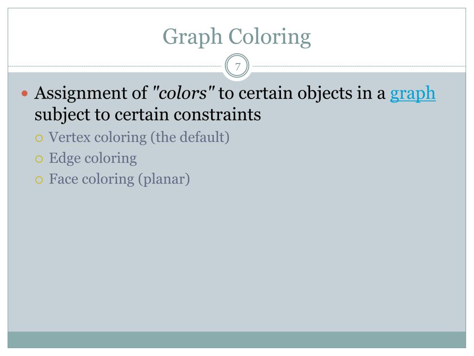This screenshot has height=356, width=474.
Task: Click the yellow circle bullet before "Vertex coloring"
Action: pyautogui.click(x=39, y=139)
